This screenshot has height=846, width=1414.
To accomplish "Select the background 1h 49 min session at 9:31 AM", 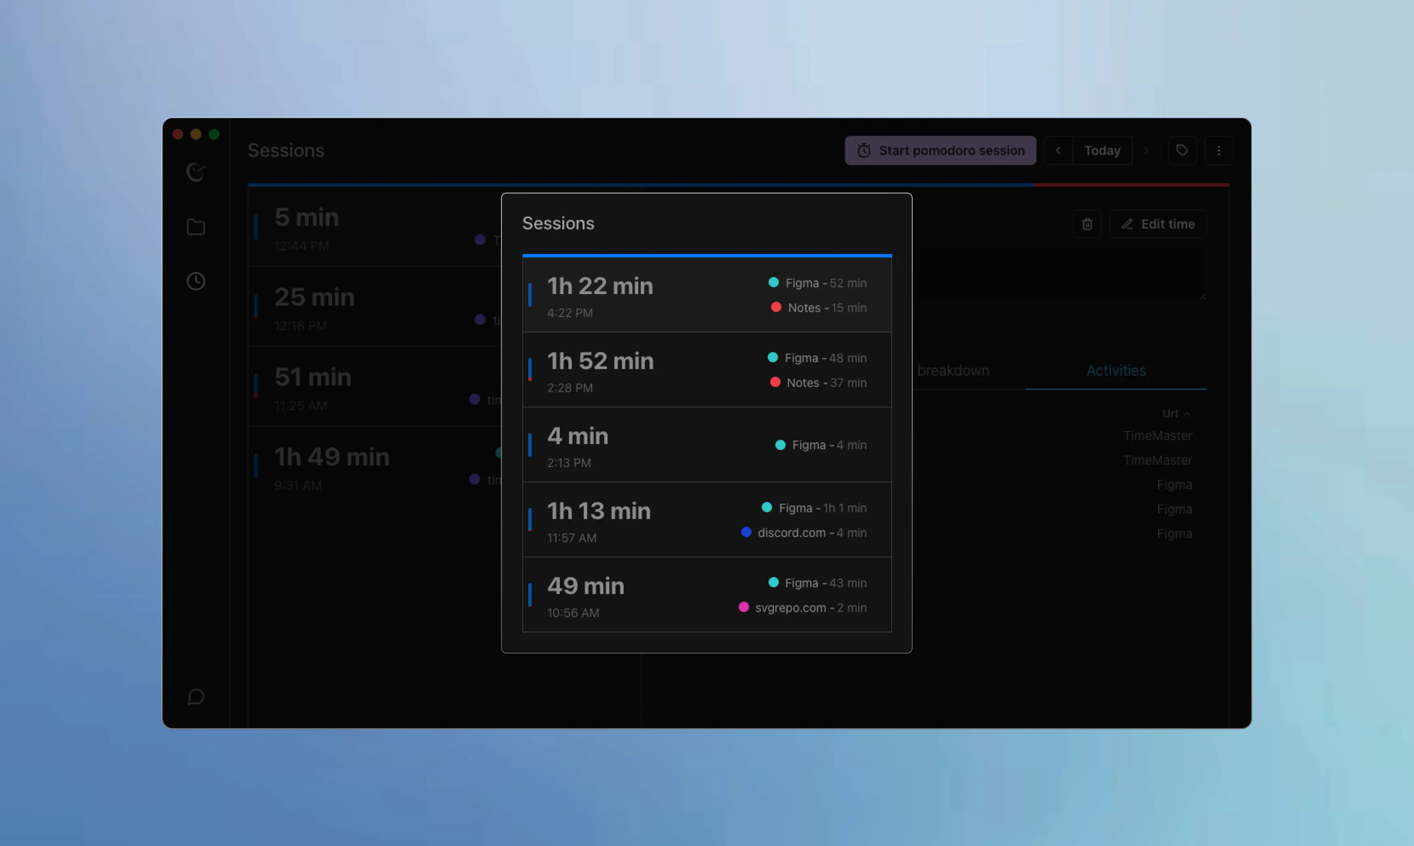I will click(375, 466).
